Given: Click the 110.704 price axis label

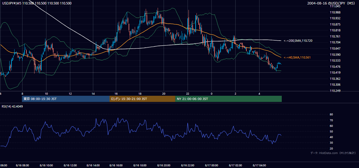Looking at the screenshot, I should coord(335,42).
